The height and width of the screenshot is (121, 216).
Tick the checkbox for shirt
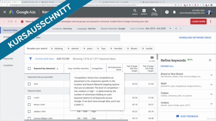point(29,84)
